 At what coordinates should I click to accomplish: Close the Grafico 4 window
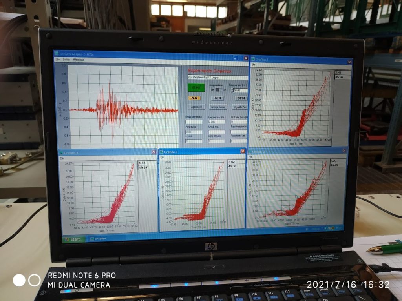click(153, 152)
